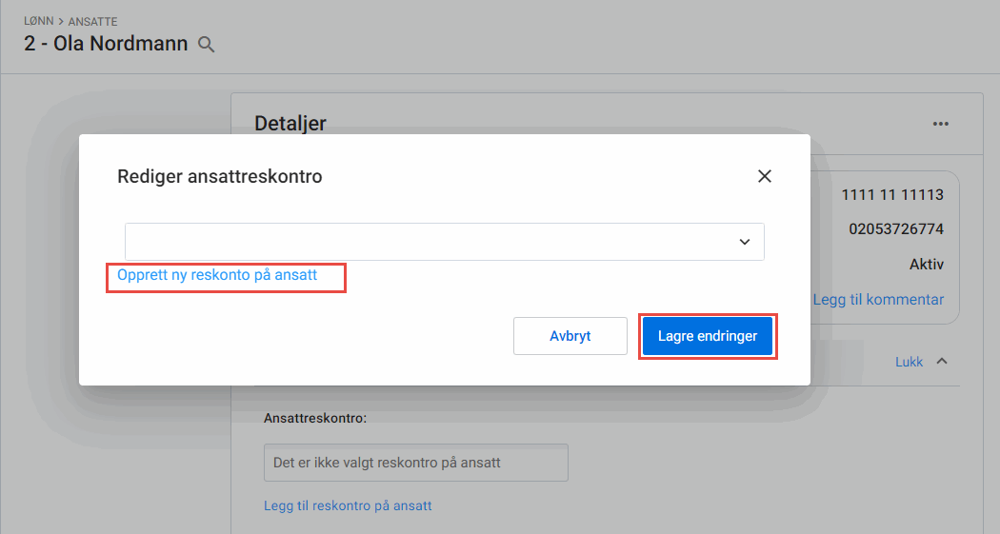Image resolution: width=1000 pixels, height=534 pixels.
Task: Save with the Lagre endringer button
Action: coord(708,336)
